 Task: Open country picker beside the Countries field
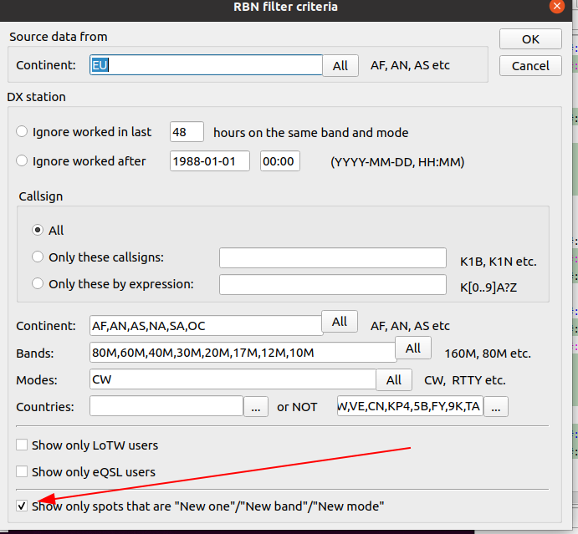coord(256,407)
